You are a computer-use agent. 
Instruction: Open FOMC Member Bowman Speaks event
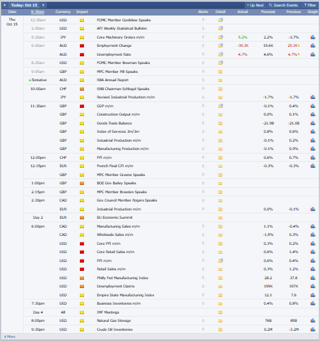123,63
